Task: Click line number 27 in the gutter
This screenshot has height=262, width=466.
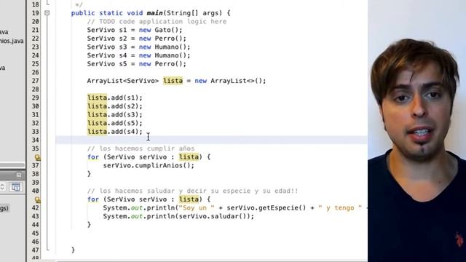Action: pyautogui.click(x=35, y=81)
